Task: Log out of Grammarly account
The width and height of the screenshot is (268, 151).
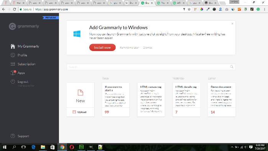Action: pyautogui.click(x=23, y=82)
